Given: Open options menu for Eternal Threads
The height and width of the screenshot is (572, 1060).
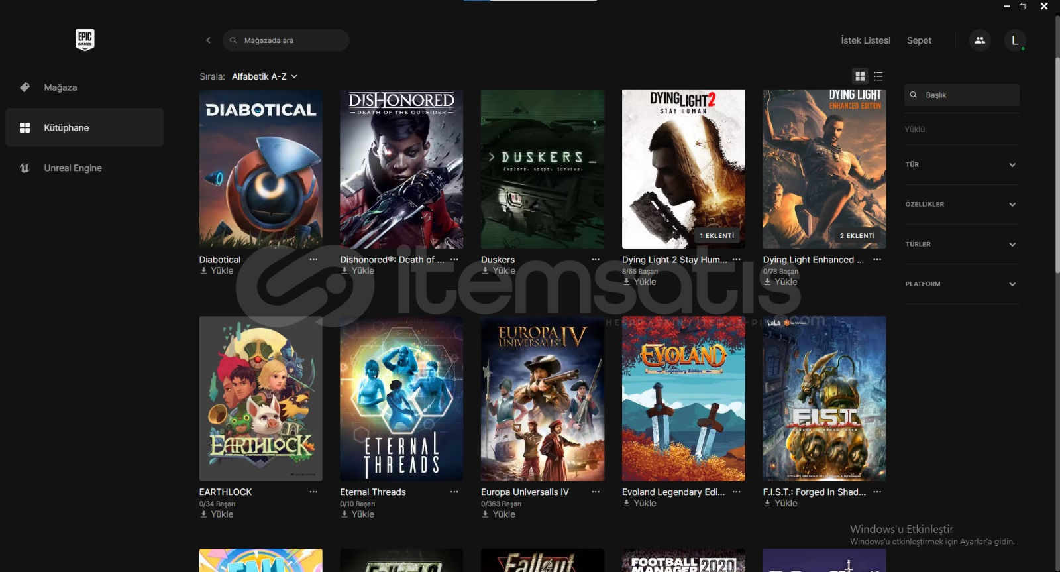Looking at the screenshot, I should (x=454, y=492).
